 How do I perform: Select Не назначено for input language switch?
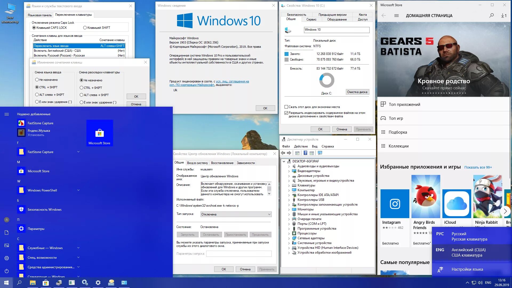[x=37, y=80]
